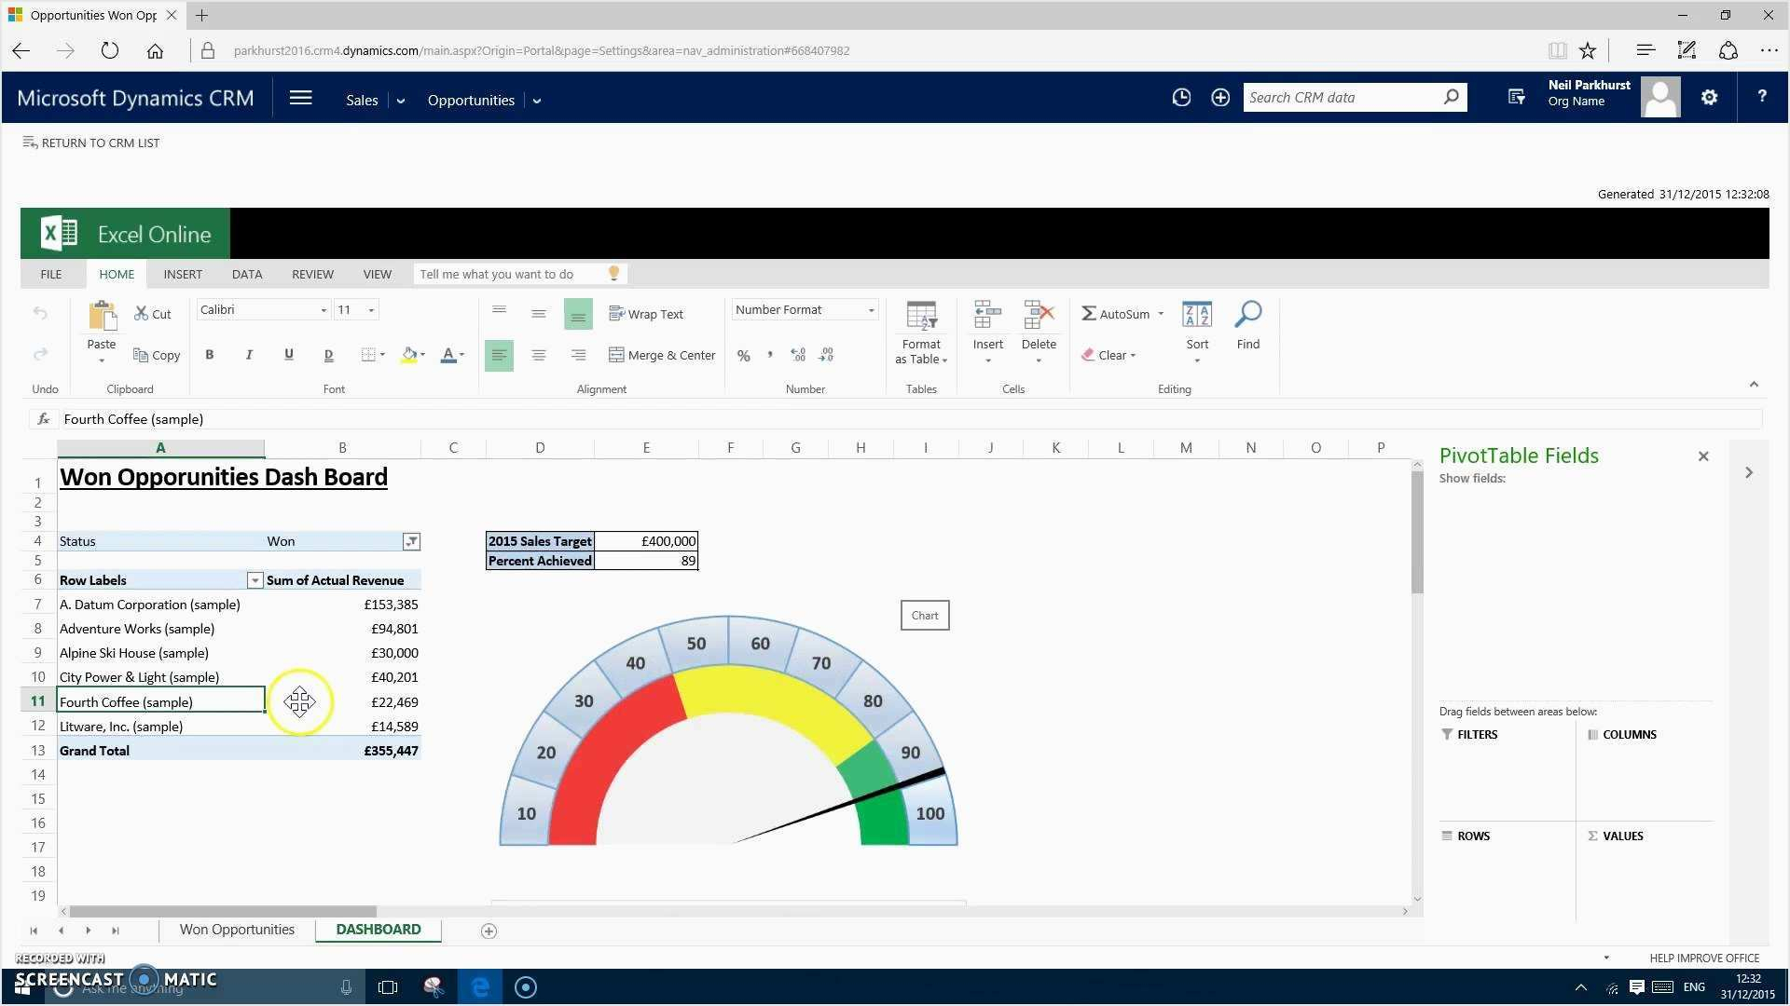Toggle Wrap Text option
This screenshot has height=1006, width=1790.
pos(646,314)
